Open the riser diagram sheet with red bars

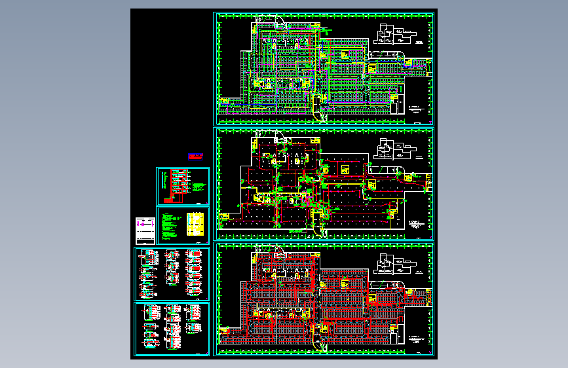(x=183, y=186)
